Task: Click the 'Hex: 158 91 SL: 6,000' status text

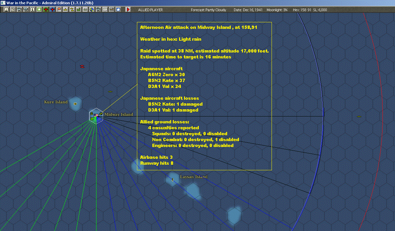Action: (310, 10)
